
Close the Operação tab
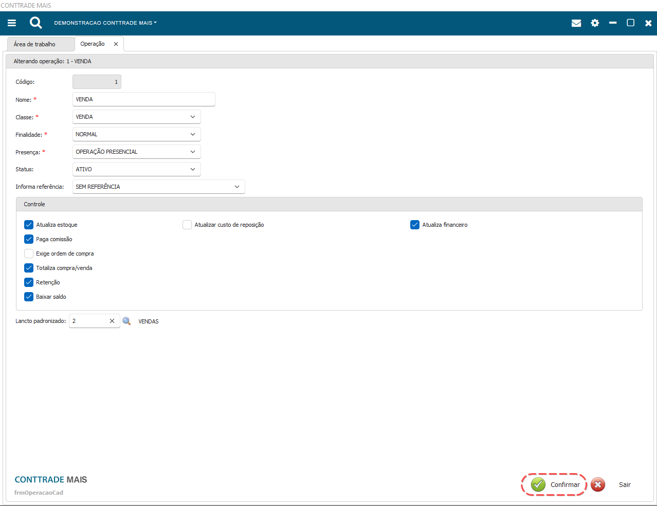116,44
